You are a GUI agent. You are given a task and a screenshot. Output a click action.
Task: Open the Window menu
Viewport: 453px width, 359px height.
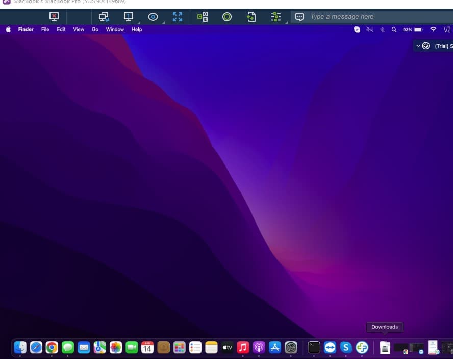(x=114, y=29)
